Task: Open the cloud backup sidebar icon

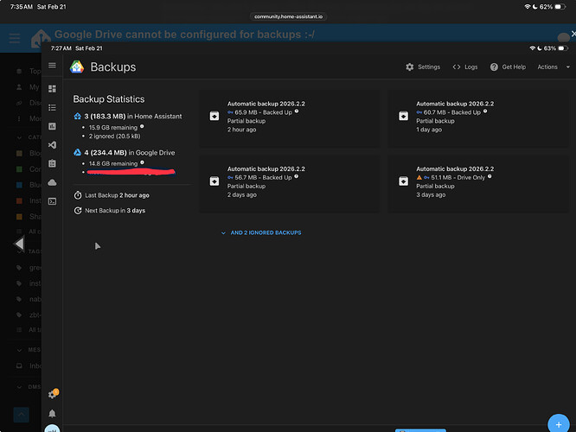Action: (x=52, y=182)
